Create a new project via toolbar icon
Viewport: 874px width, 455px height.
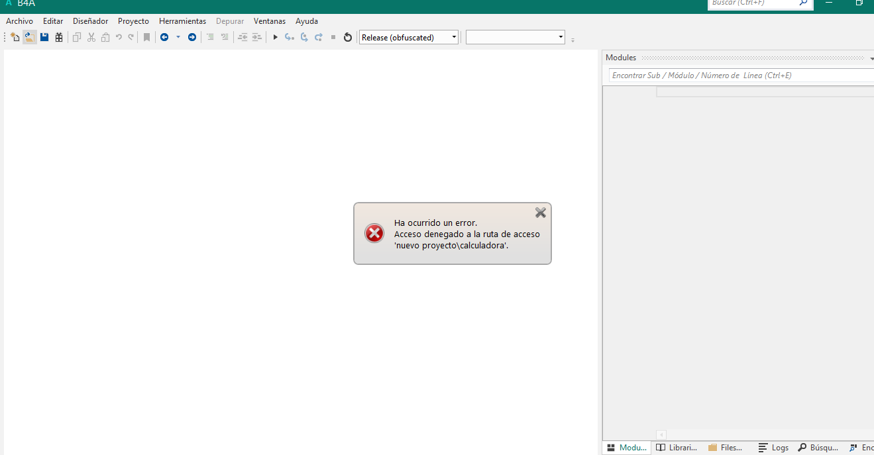click(x=15, y=36)
